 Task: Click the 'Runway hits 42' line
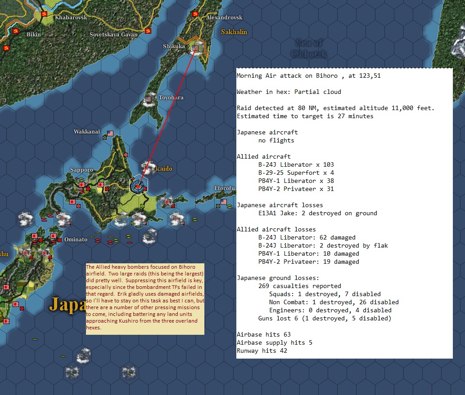pyautogui.click(x=262, y=351)
